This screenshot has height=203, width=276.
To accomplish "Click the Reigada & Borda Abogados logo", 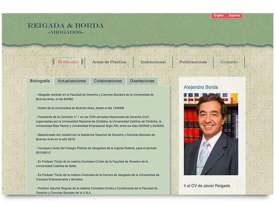I will coord(66,28).
